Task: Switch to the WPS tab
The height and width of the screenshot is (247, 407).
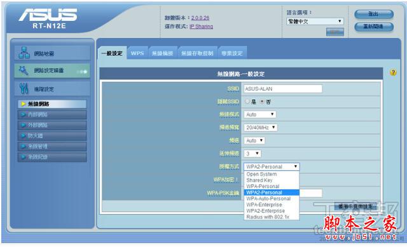Action: [x=137, y=53]
